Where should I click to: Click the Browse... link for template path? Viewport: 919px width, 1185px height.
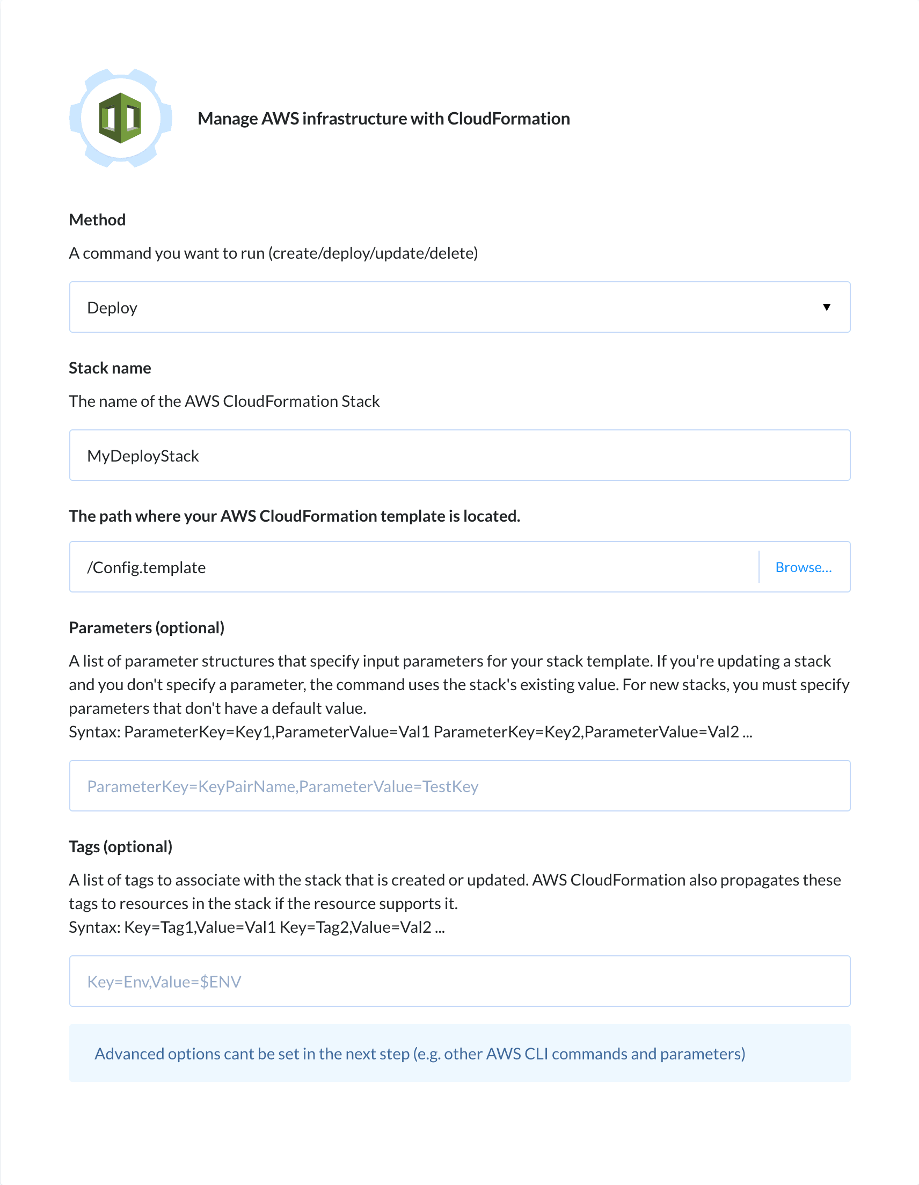804,566
